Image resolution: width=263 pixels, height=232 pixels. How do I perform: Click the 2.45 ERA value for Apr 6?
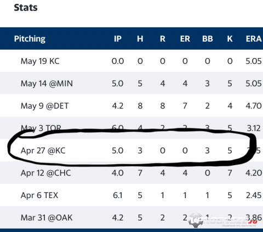[x=254, y=195]
